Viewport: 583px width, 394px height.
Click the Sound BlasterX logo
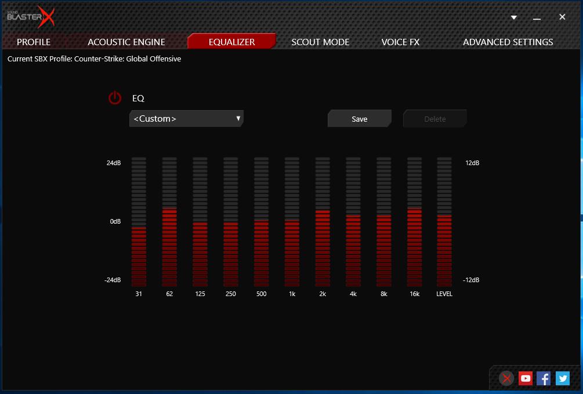click(31, 17)
